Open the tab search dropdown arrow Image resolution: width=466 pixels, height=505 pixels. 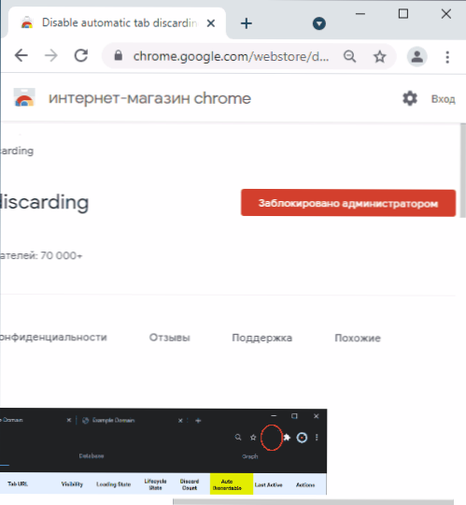tap(319, 23)
